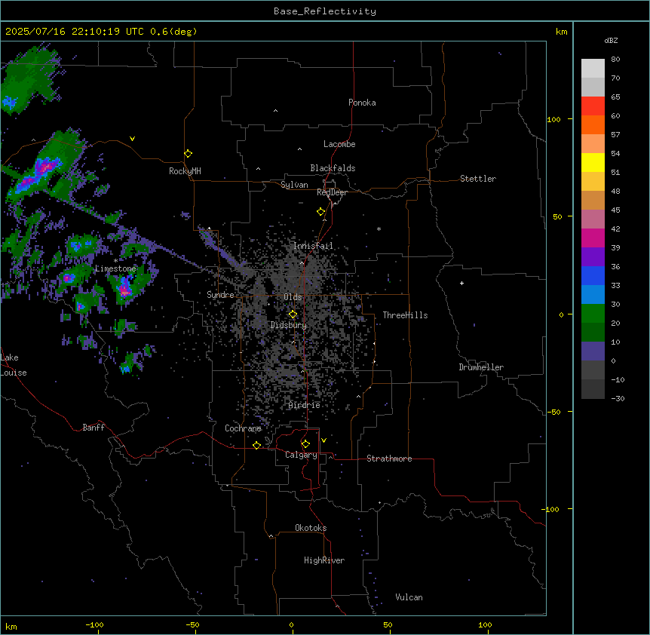Click the Strathmore label
The height and width of the screenshot is (635, 650).
point(389,459)
